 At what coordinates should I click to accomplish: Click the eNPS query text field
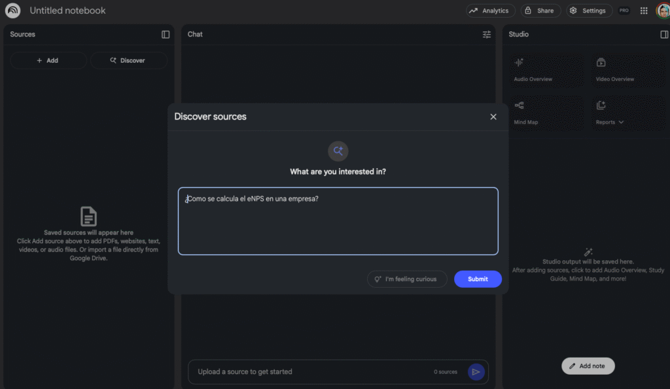point(338,221)
